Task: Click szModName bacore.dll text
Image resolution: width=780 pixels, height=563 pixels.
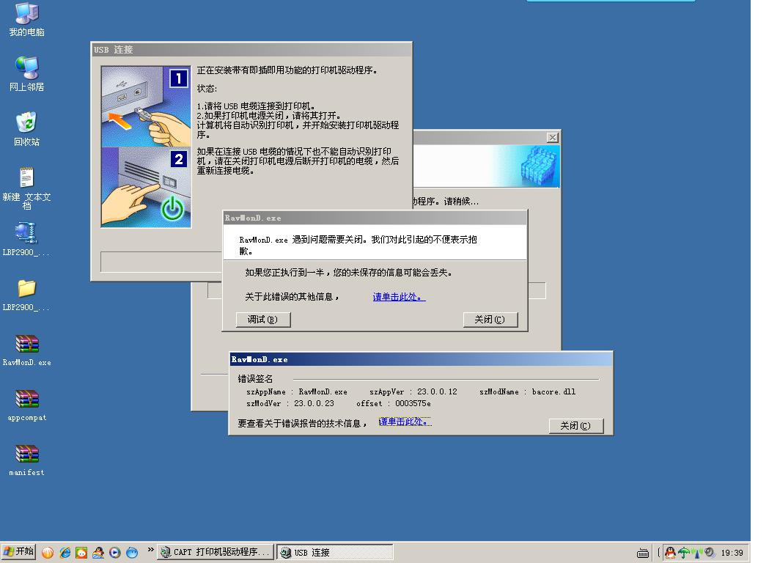Action: pos(527,392)
